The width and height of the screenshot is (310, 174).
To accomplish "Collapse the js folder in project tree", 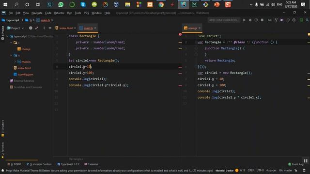I will point(11,43).
